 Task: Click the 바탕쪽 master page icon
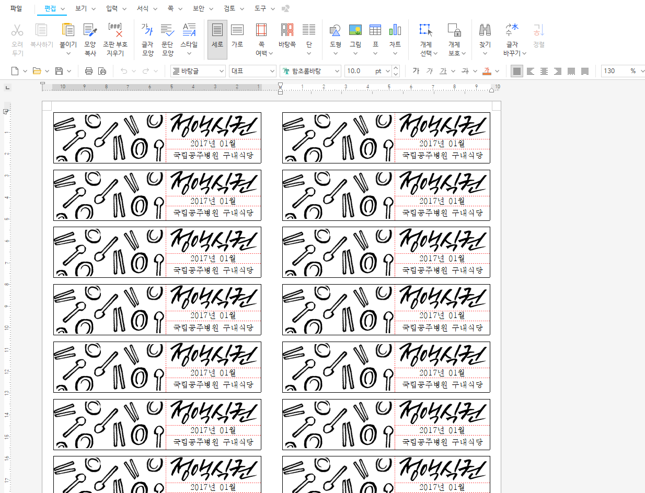[287, 30]
